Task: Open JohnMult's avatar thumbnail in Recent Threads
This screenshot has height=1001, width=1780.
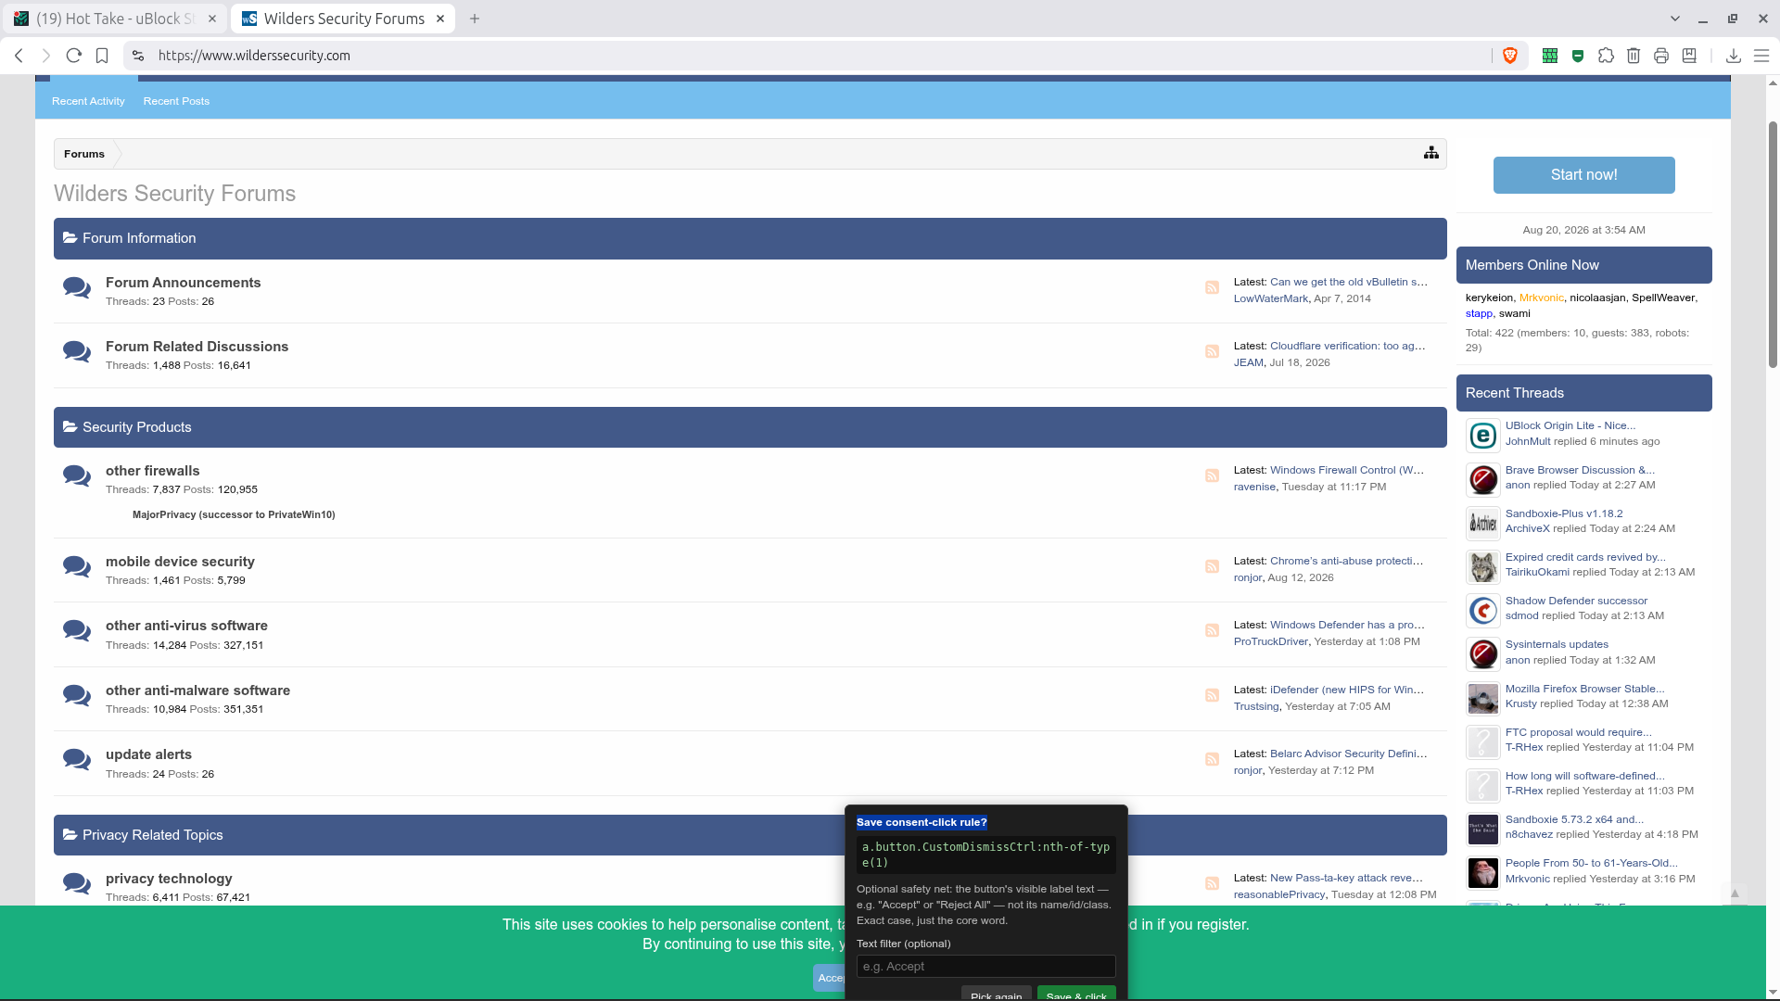Action: pos(1483,436)
